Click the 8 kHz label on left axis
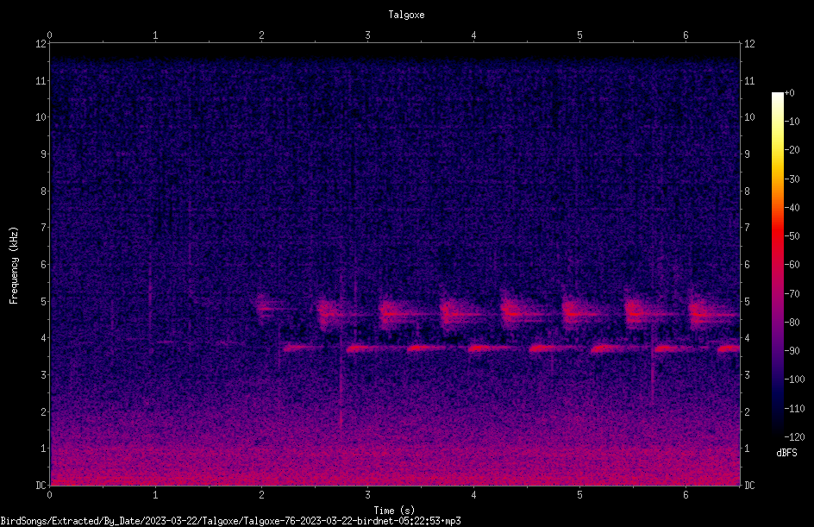This screenshot has height=527, width=814. click(41, 191)
